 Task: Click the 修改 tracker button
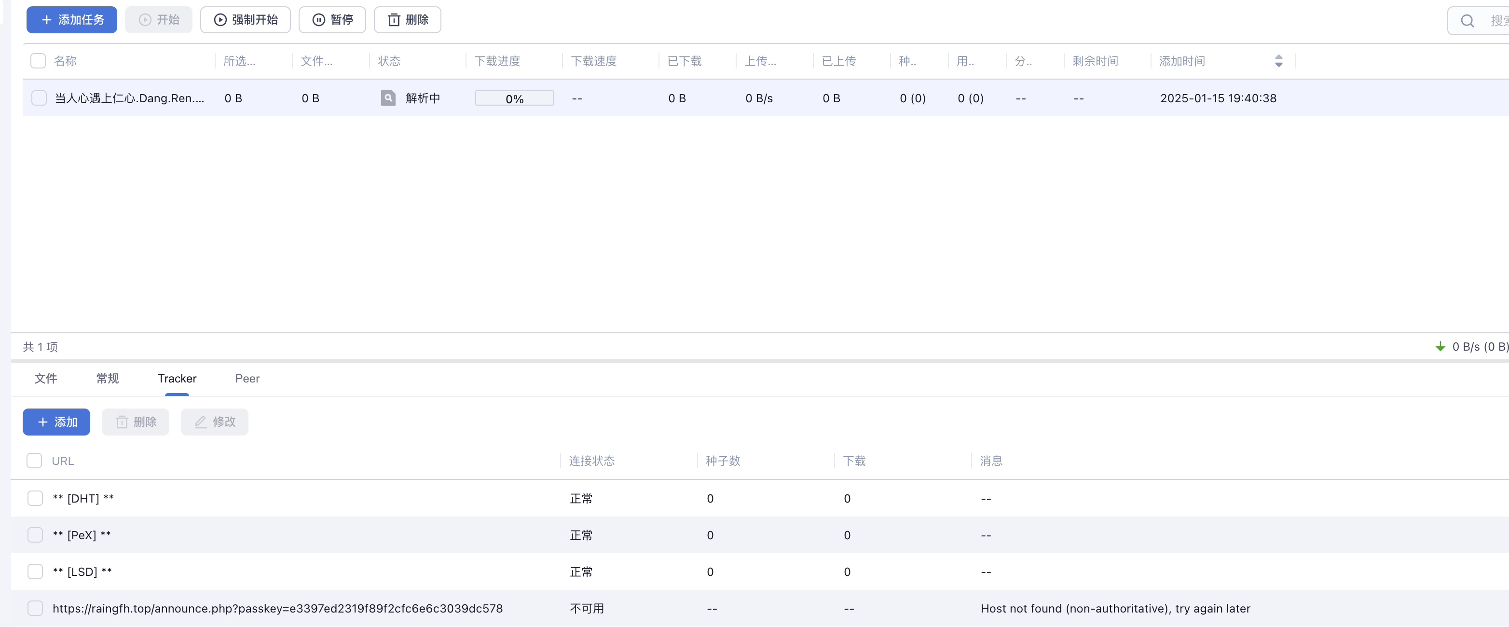(214, 422)
